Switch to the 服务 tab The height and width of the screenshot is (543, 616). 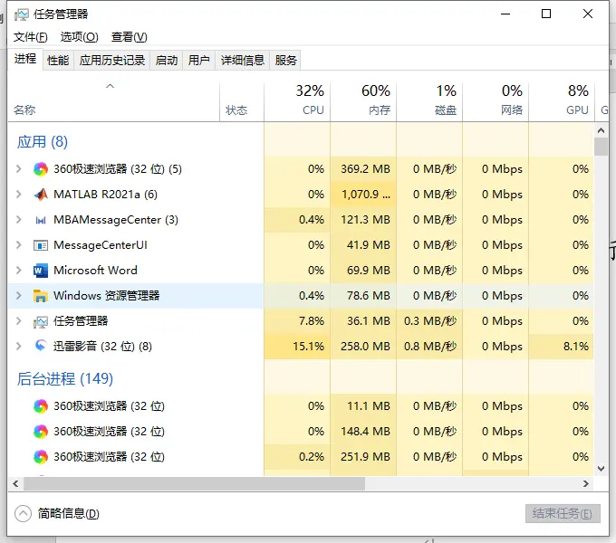click(285, 61)
